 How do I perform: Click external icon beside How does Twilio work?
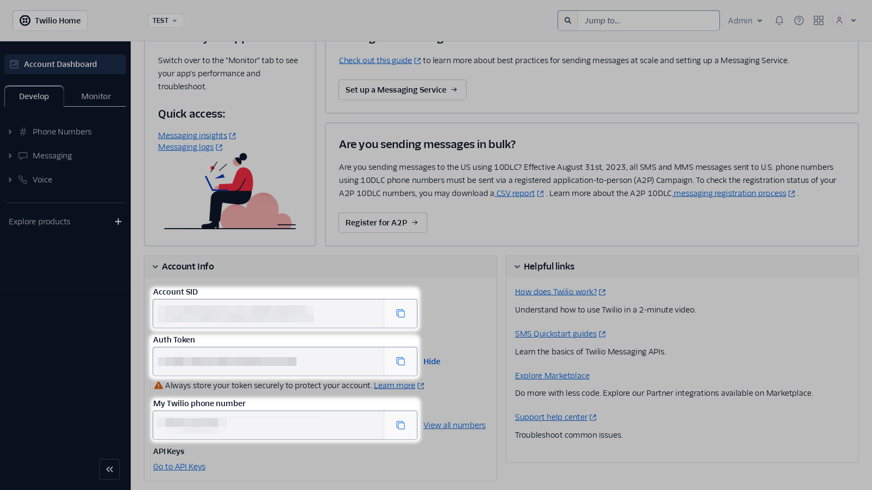click(602, 292)
